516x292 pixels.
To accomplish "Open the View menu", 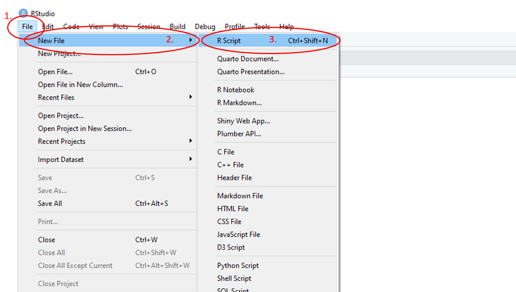I will (x=96, y=26).
